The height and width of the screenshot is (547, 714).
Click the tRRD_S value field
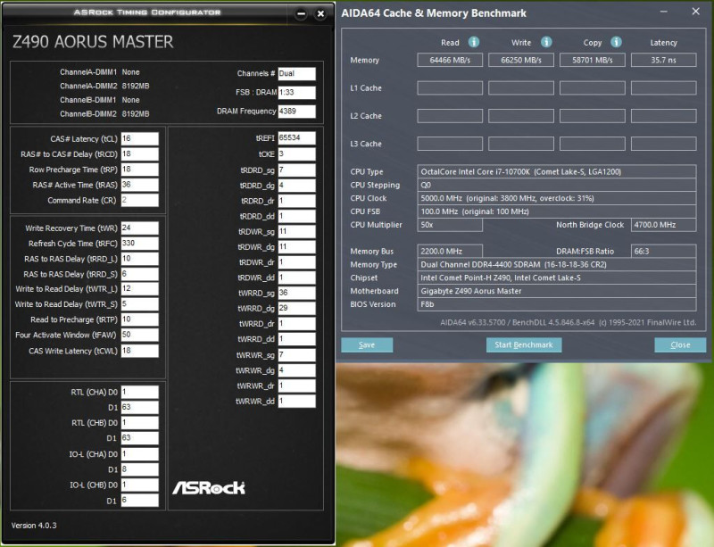point(140,274)
